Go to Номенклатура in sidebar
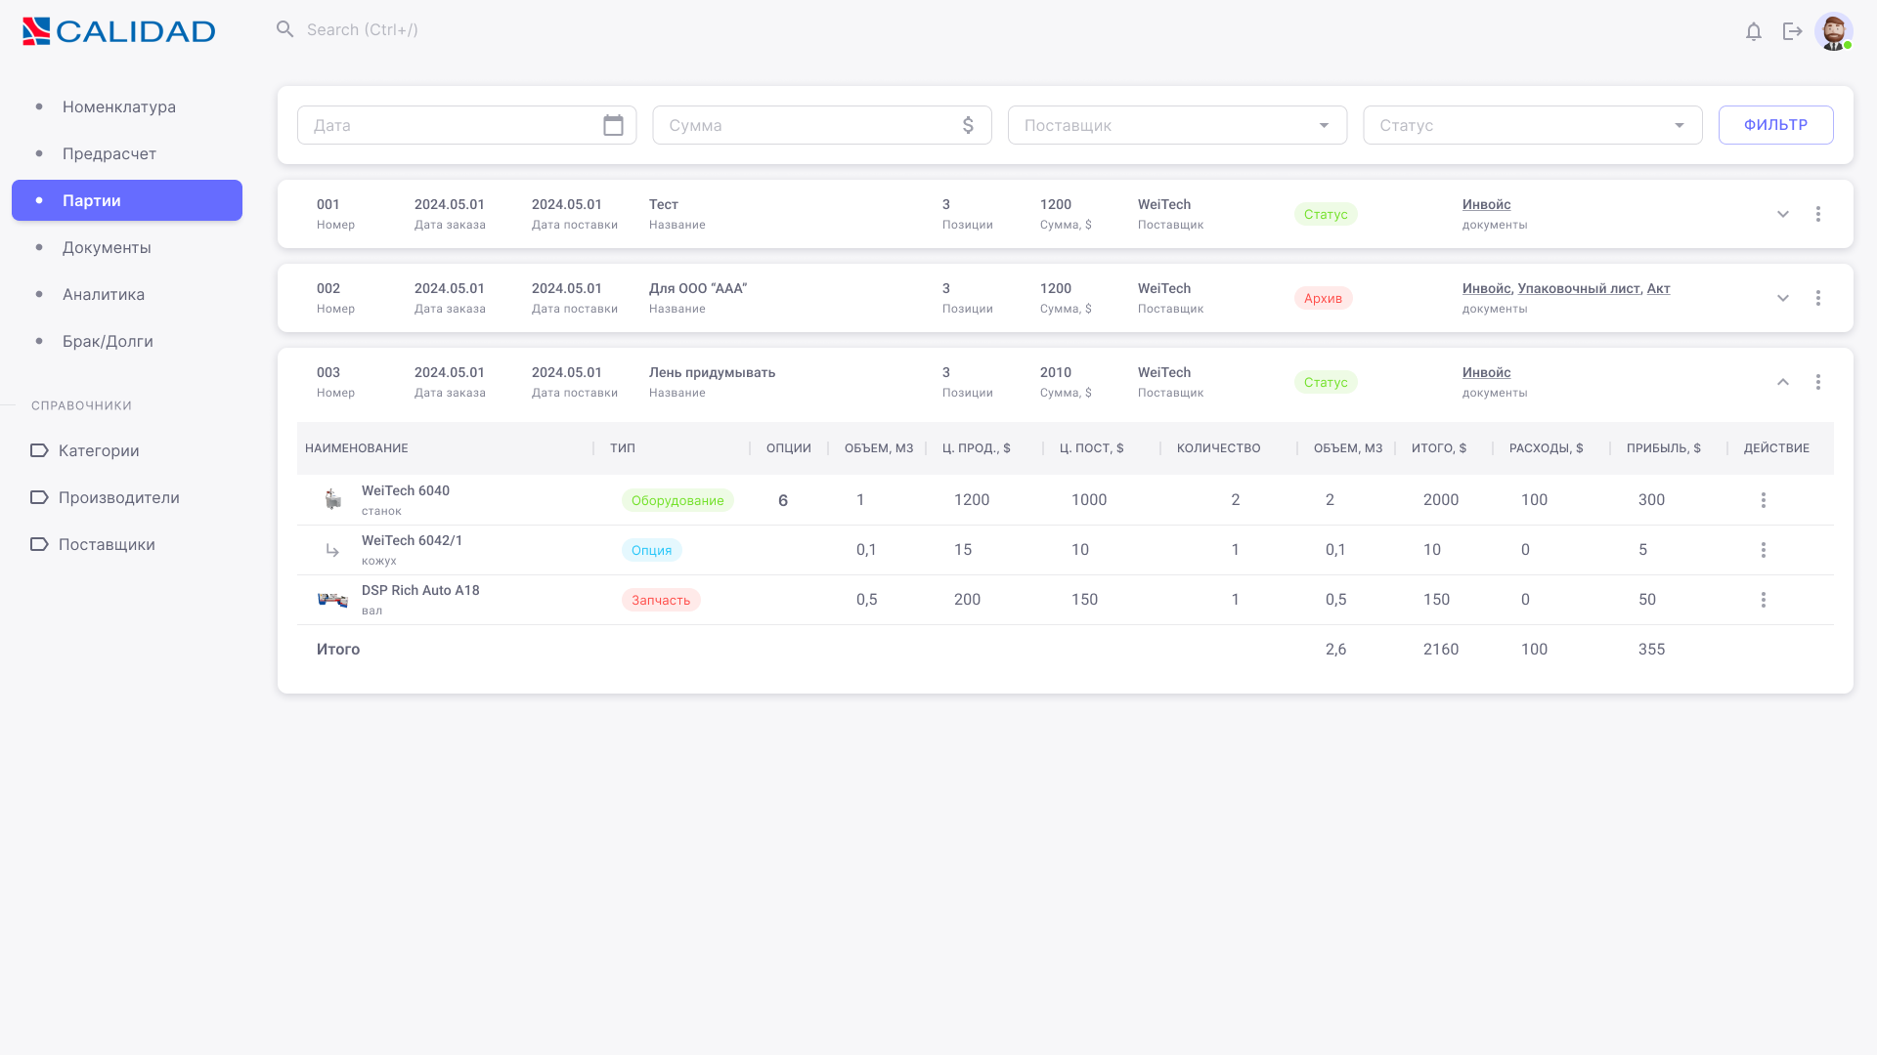 click(x=127, y=106)
